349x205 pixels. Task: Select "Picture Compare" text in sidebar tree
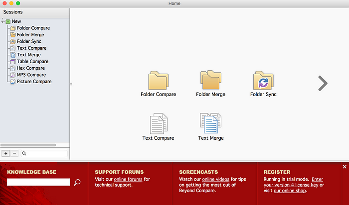pos(34,82)
